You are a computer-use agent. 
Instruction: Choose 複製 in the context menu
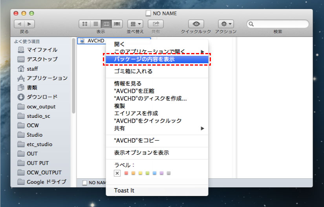click(157, 106)
